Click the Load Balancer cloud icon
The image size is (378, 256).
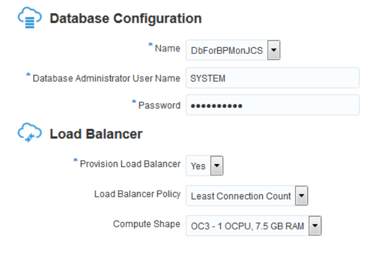click(x=30, y=133)
